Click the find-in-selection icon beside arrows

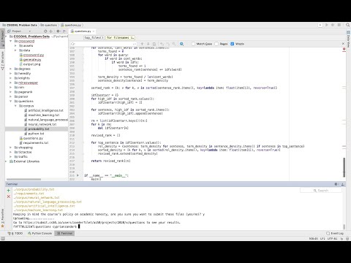point(154,44)
